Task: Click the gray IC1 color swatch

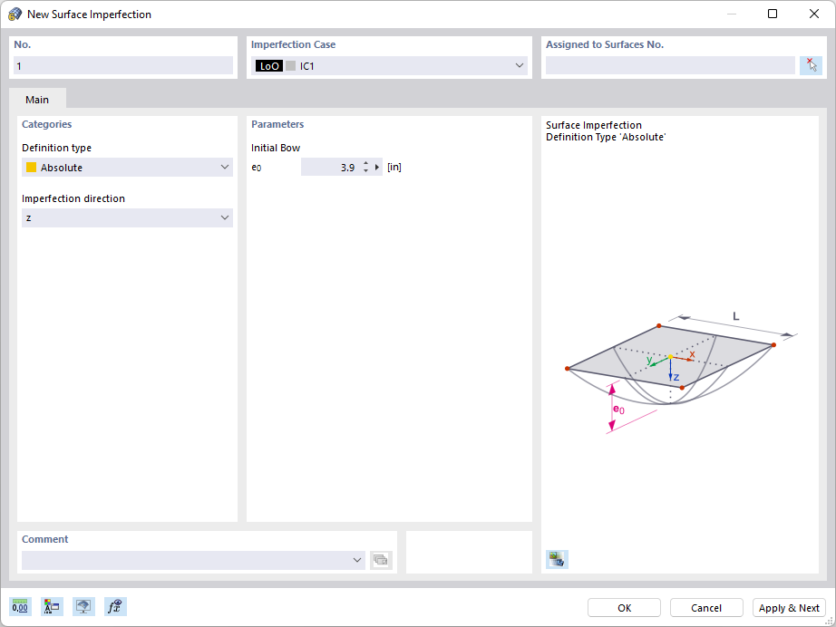Action: point(290,65)
